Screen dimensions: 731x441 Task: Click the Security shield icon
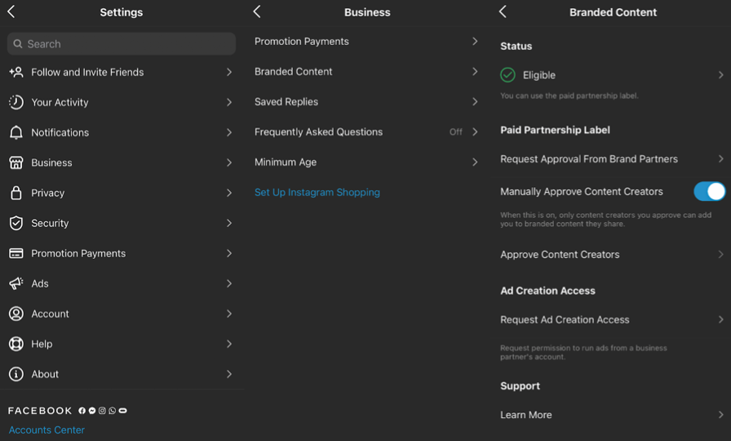(16, 223)
